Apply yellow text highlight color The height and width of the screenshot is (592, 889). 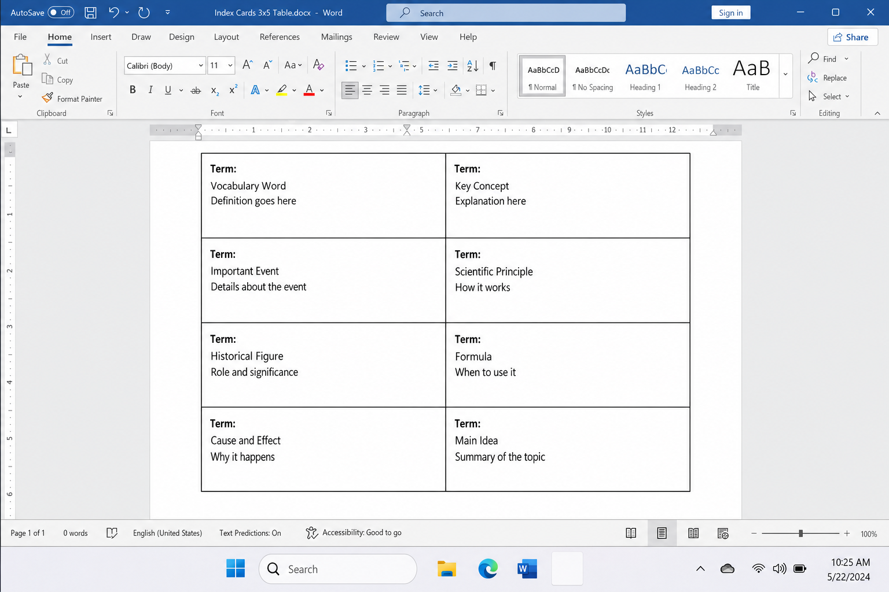pos(282,90)
